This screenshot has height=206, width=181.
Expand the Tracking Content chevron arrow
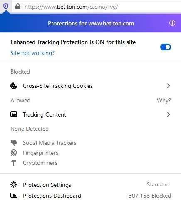pyautogui.click(x=169, y=114)
